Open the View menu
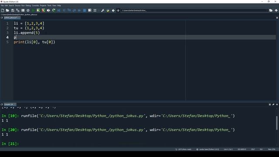 [54, 6]
